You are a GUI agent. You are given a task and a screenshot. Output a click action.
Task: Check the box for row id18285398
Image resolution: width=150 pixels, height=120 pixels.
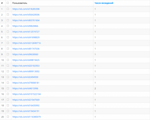[x=8, y=9]
